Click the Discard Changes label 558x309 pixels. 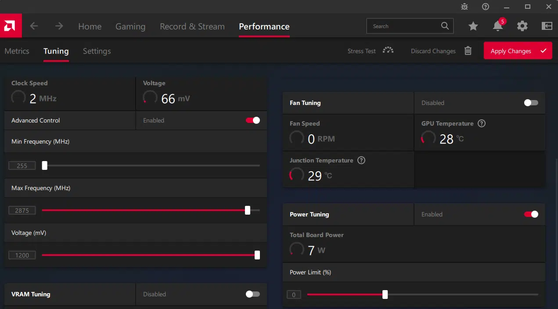433,51
